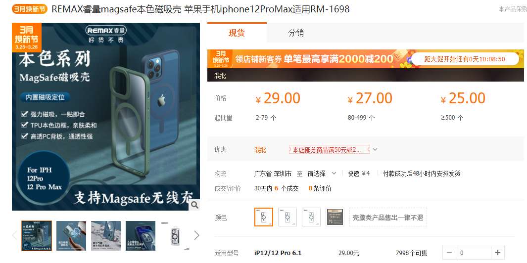Image resolution: width=527 pixels, height=263 pixels.
Task: Click the 0条评价 reviews link
Action: pyautogui.click(x=320, y=188)
